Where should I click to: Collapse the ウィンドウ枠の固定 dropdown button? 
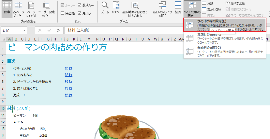pyautogui.click(x=192, y=9)
